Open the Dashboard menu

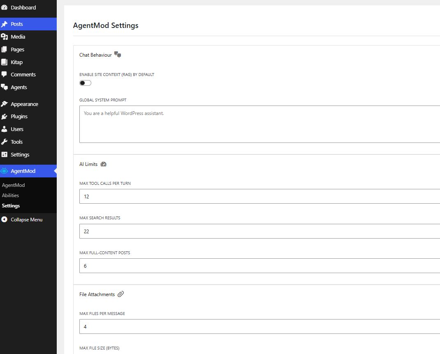click(28, 7)
